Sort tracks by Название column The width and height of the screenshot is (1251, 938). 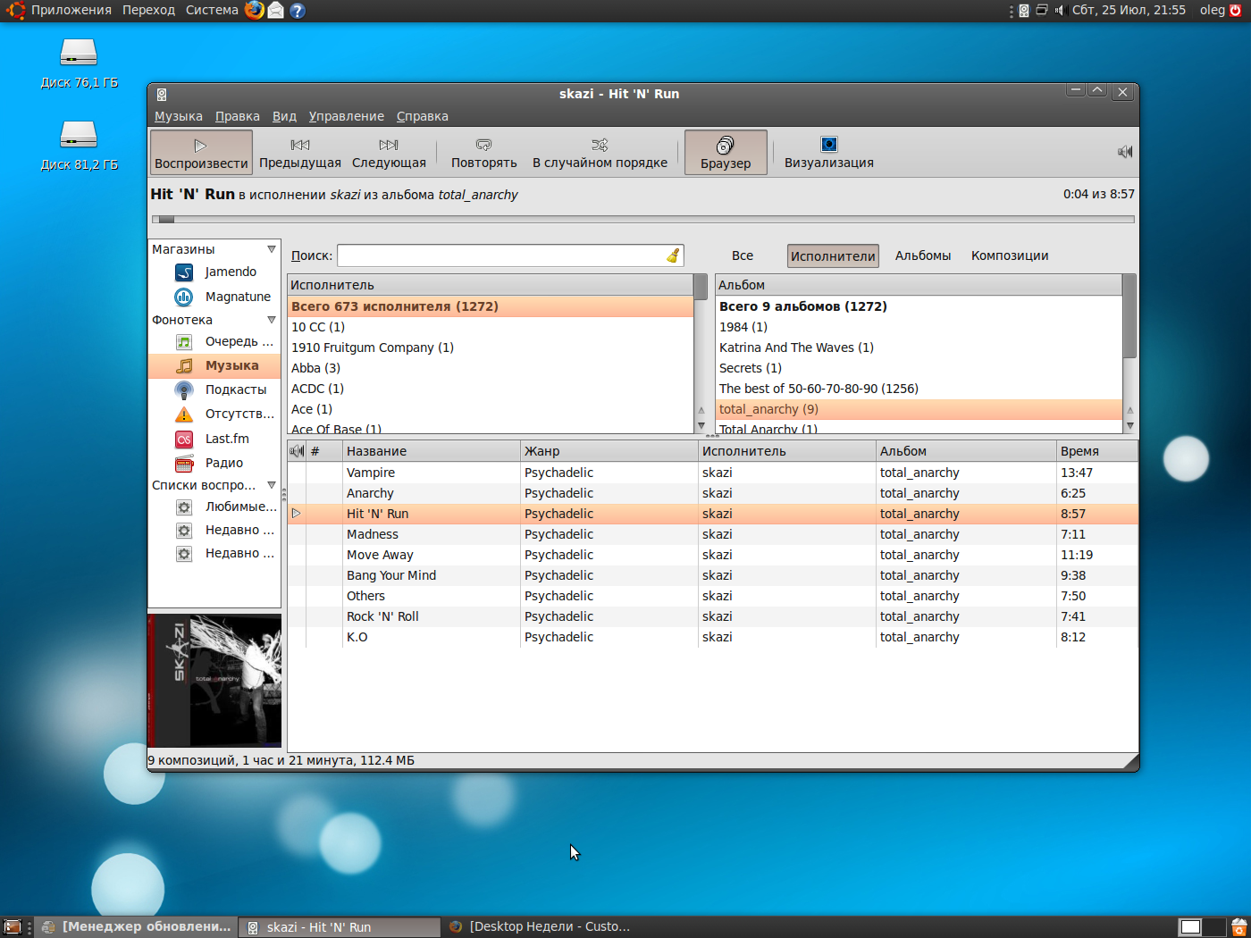[x=432, y=451]
